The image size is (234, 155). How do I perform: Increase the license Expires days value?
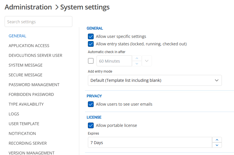pyautogui.click(x=217, y=140)
